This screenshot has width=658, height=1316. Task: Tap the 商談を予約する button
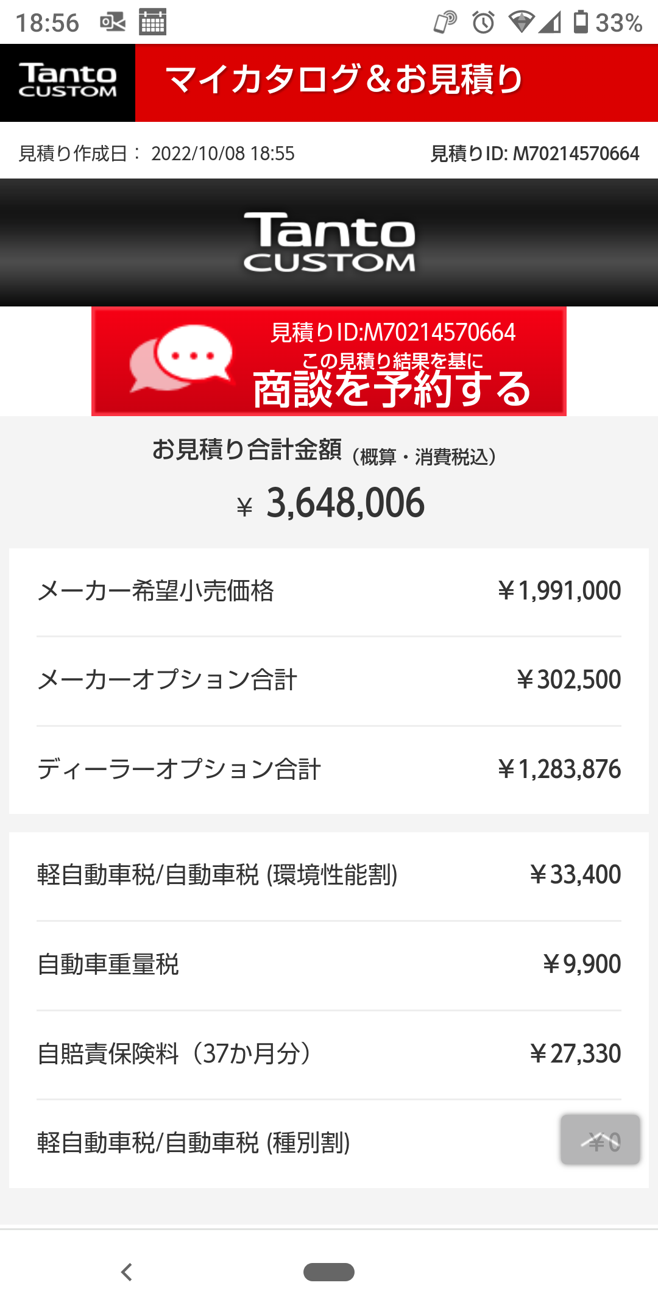pyautogui.click(x=329, y=361)
